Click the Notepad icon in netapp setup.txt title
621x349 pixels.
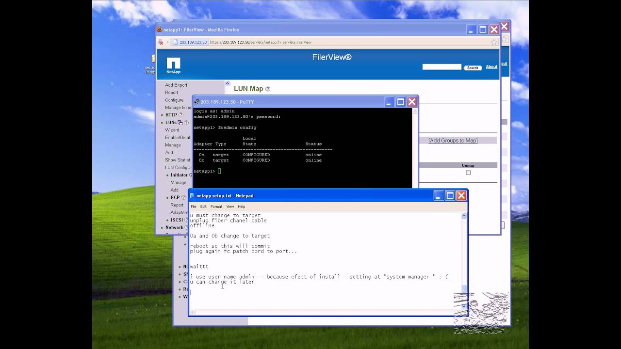click(x=192, y=196)
